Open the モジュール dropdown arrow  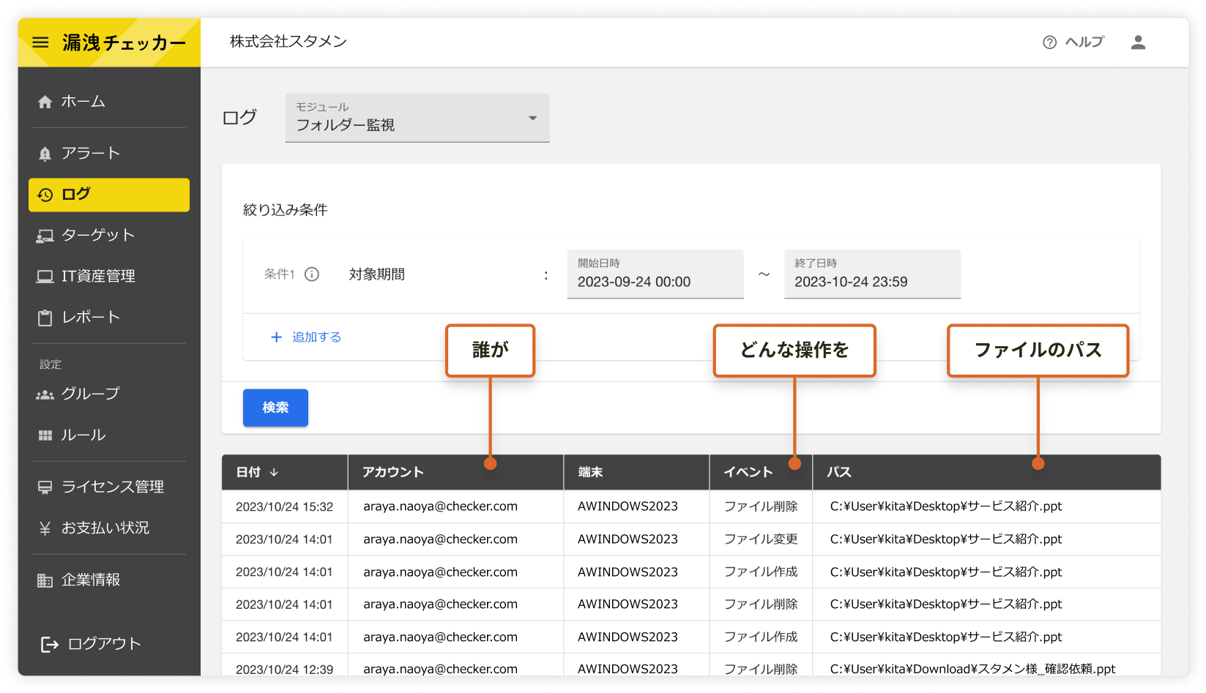tap(533, 118)
